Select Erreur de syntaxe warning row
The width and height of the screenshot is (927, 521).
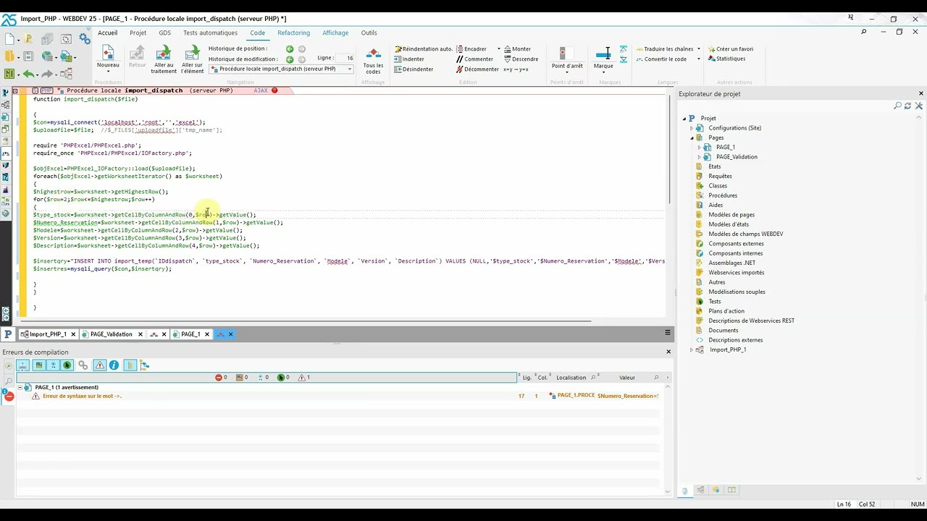(338, 396)
